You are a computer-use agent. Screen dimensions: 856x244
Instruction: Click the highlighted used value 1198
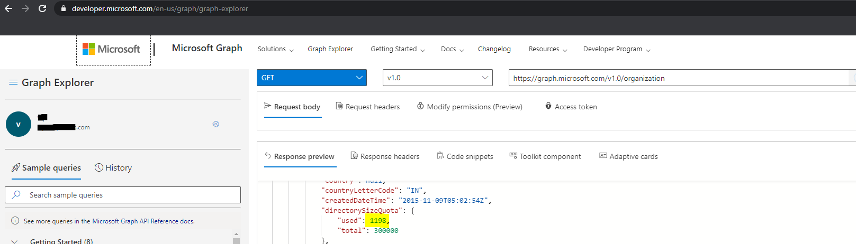(x=378, y=221)
